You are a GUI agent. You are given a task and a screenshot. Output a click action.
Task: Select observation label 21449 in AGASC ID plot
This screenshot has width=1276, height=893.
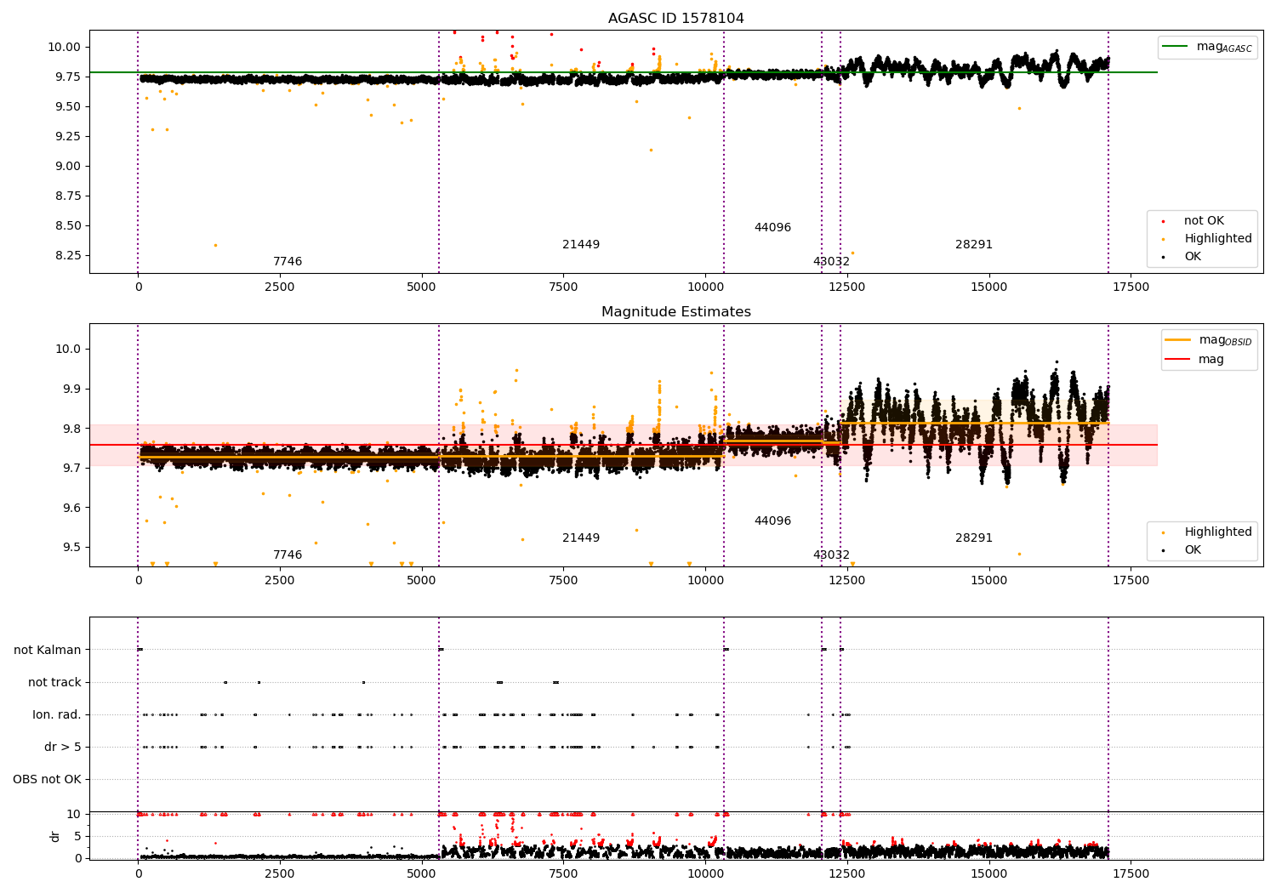(581, 245)
